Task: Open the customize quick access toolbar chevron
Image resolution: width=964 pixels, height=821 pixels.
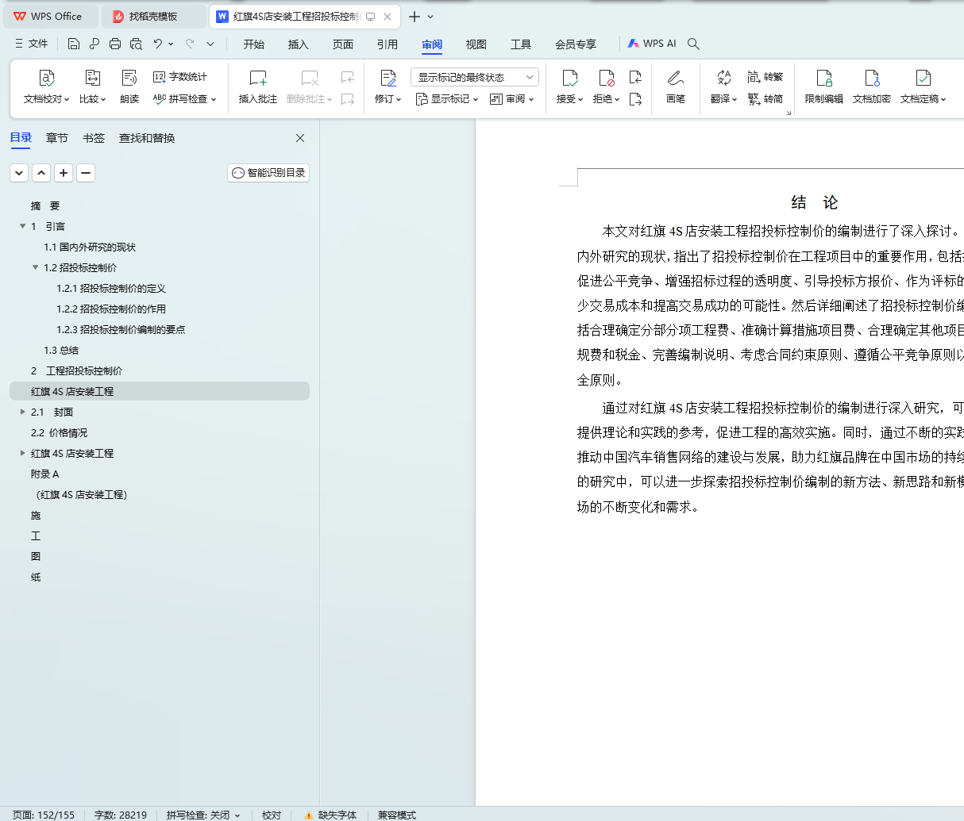Action: (x=210, y=44)
